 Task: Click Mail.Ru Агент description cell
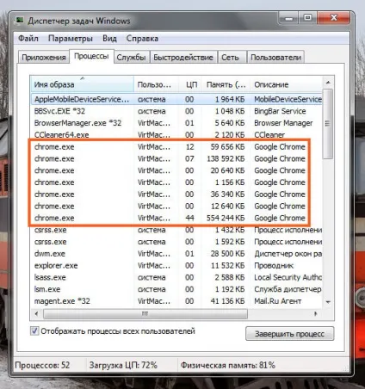click(x=278, y=301)
